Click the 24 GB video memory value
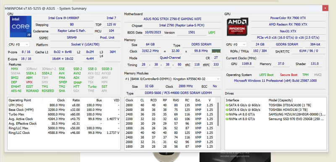 pos(260,44)
